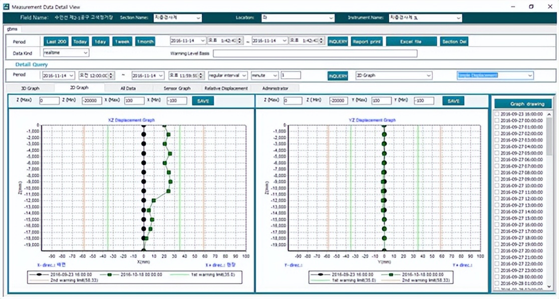
Task: Click the Section Del button
Action: (454, 41)
